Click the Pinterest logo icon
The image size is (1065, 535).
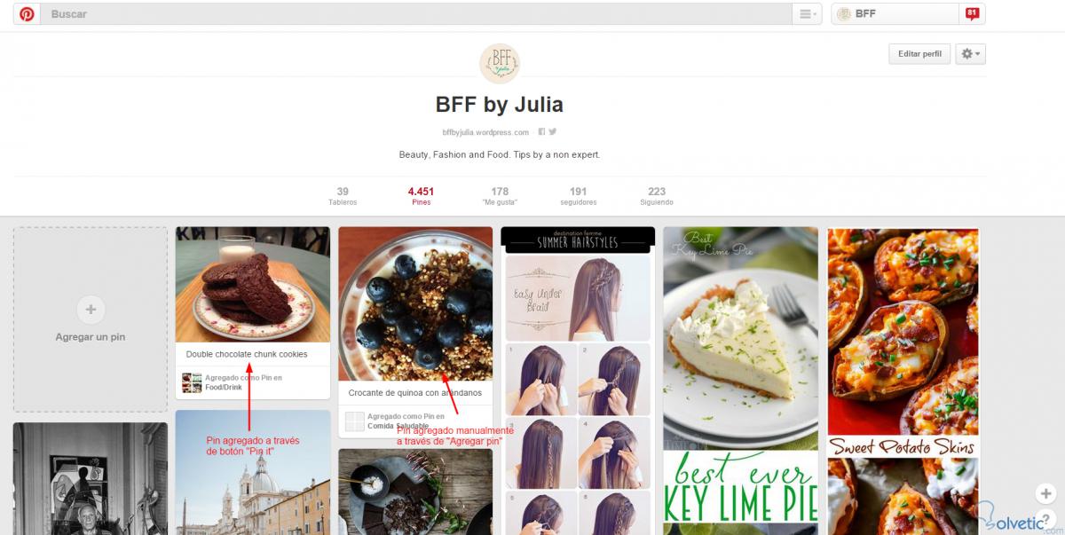(27, 14)
